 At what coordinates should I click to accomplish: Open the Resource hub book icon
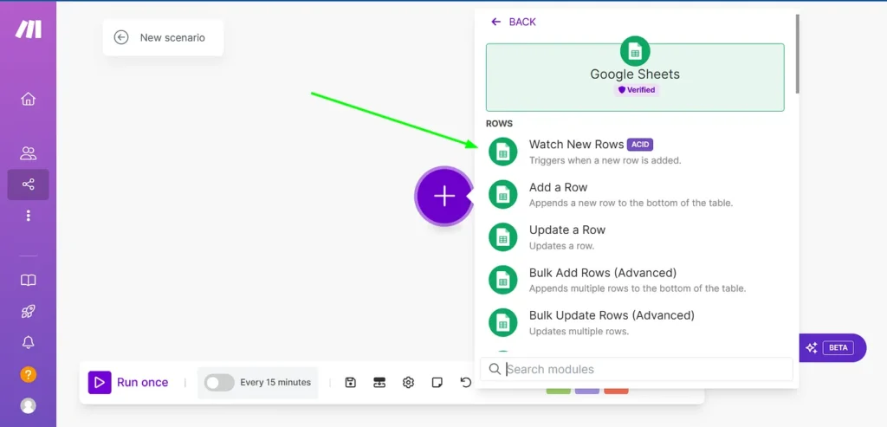[x=29, y=281]
